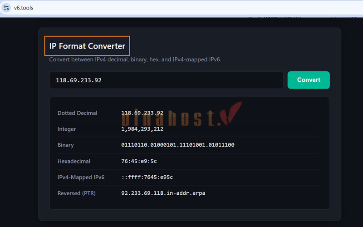Viewport: 363px width, 227px height.
Task: Click the Reversed (PTR) label
Action: 76,193
